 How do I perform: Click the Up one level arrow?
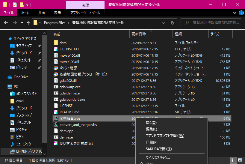[x=28, y=23]
